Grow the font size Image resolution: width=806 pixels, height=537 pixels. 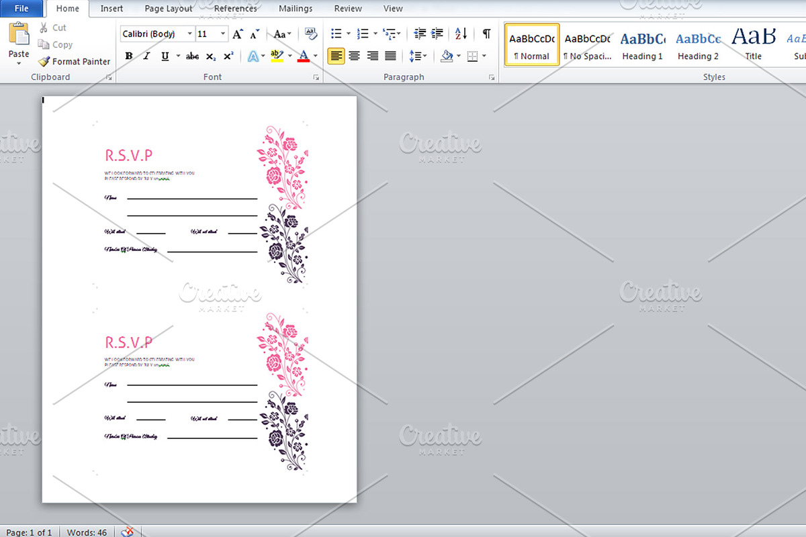pyautogui.click(x=238, y=34)
